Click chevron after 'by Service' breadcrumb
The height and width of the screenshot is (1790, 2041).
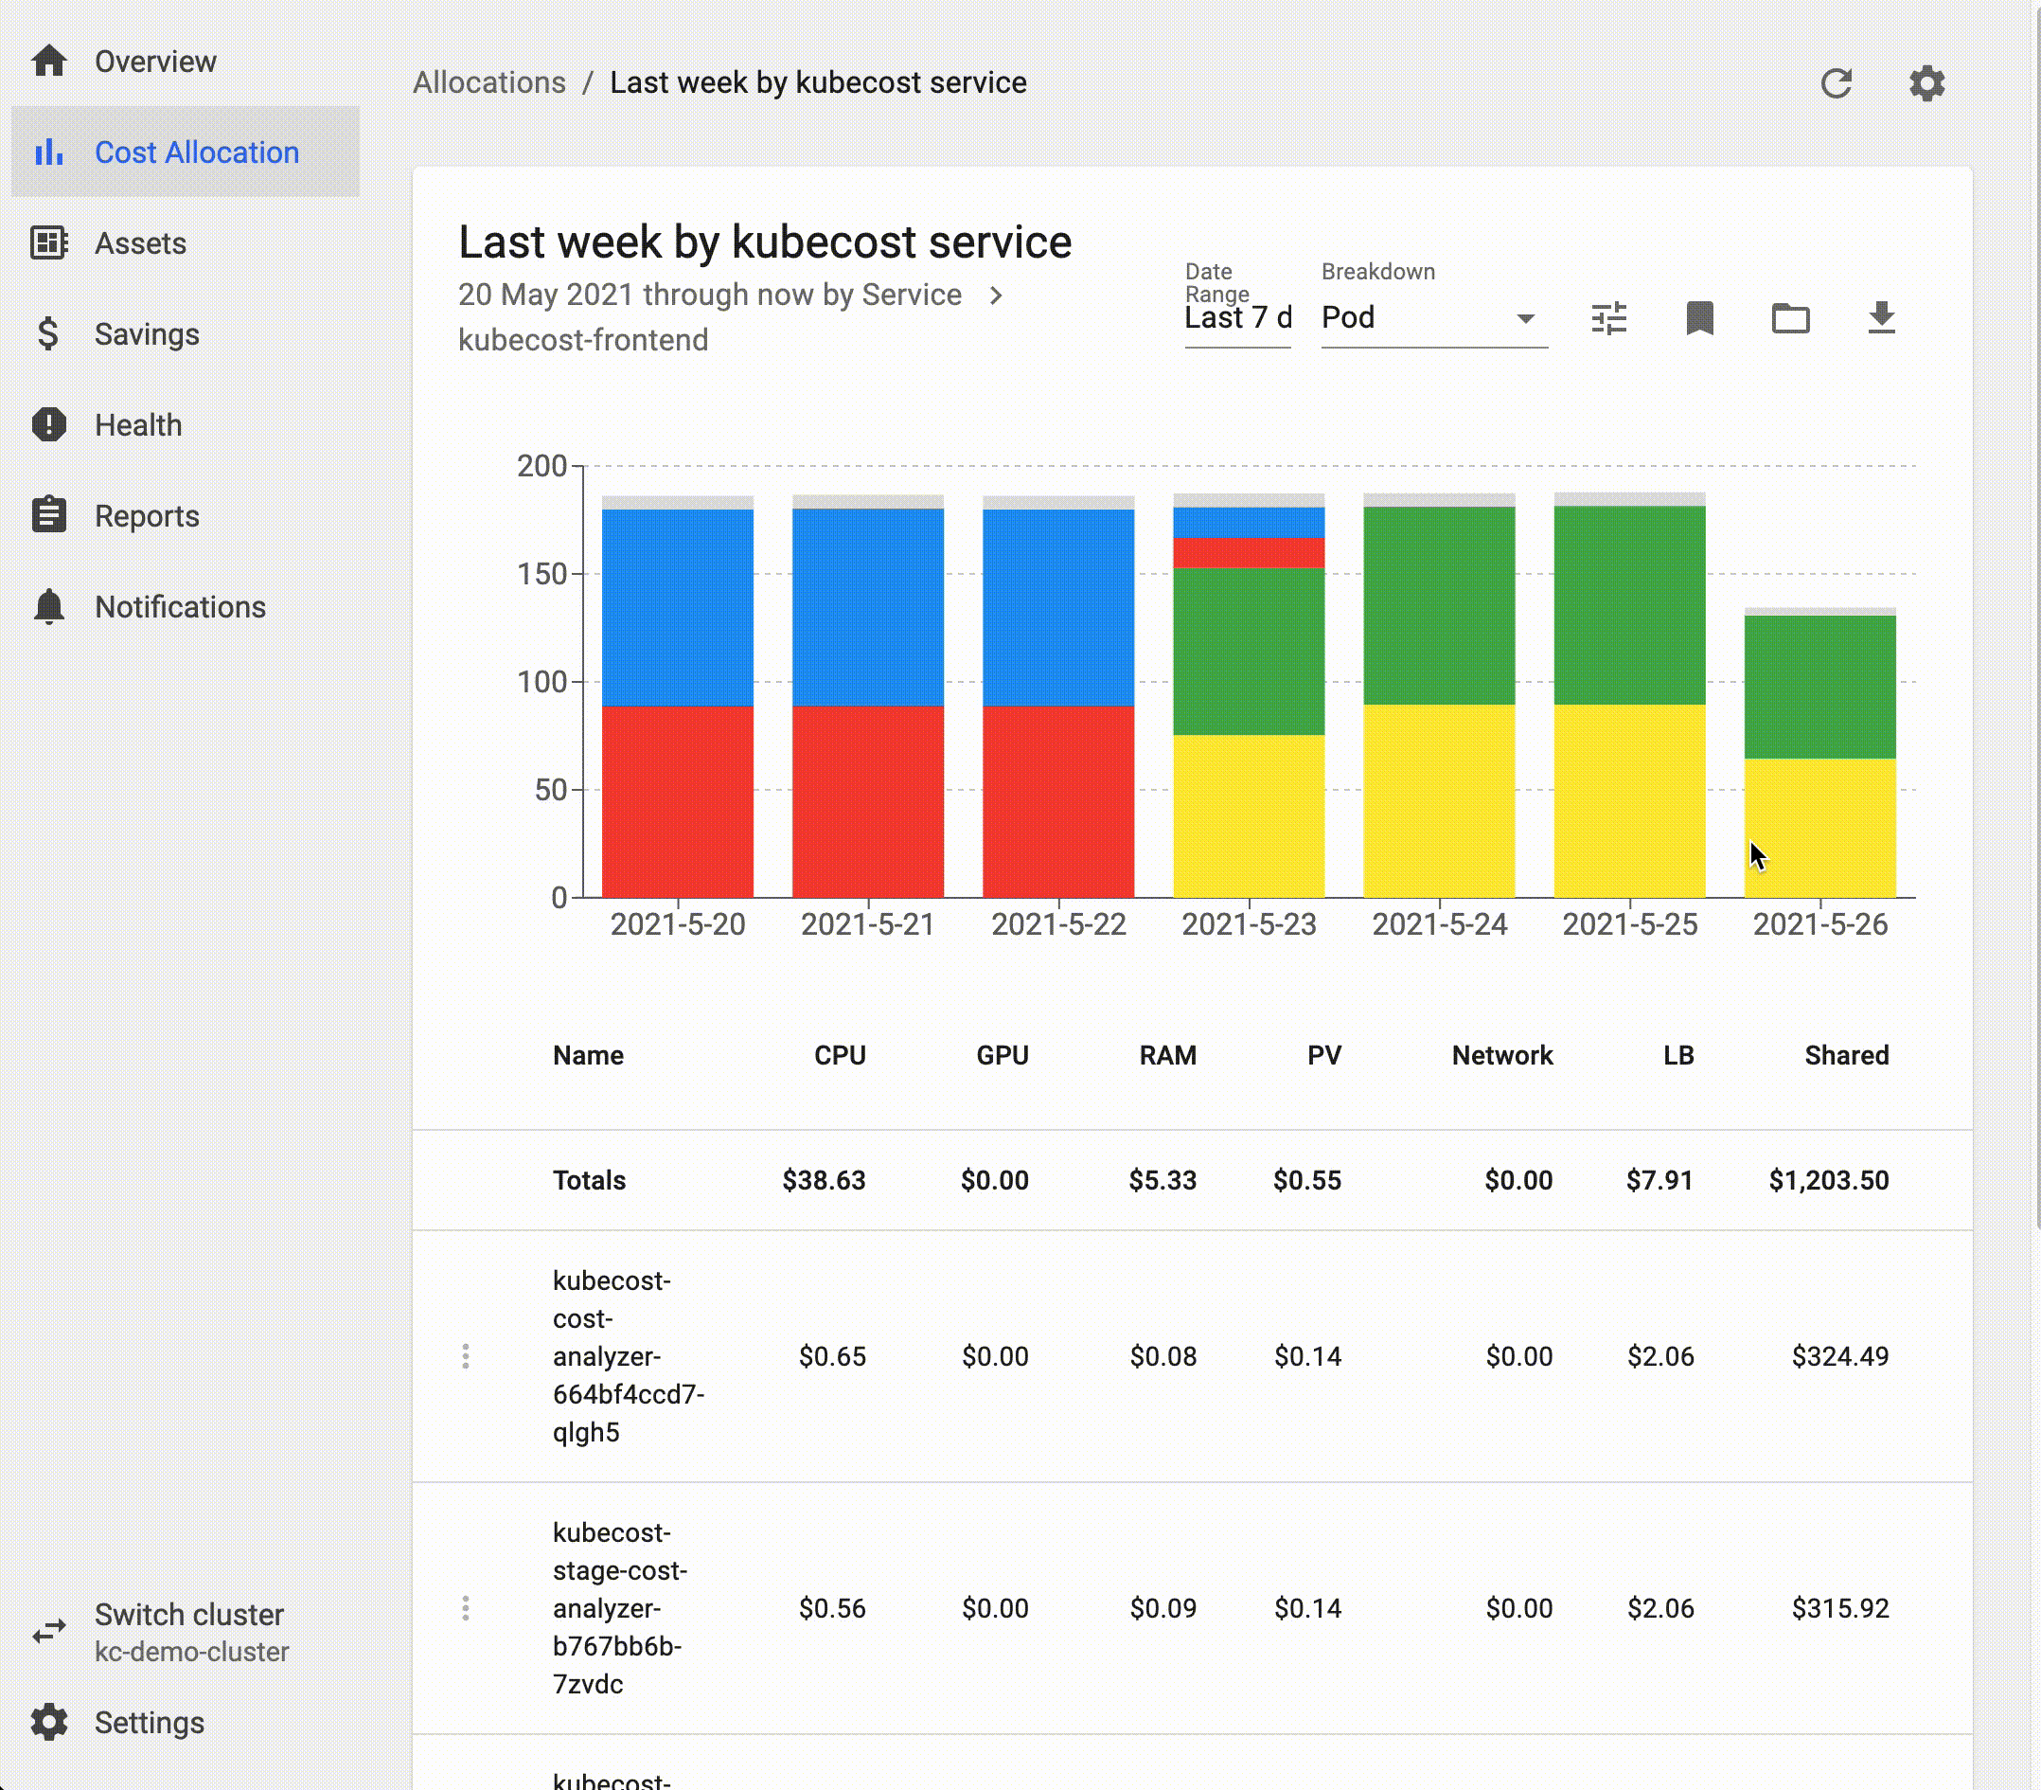point(996,295)
